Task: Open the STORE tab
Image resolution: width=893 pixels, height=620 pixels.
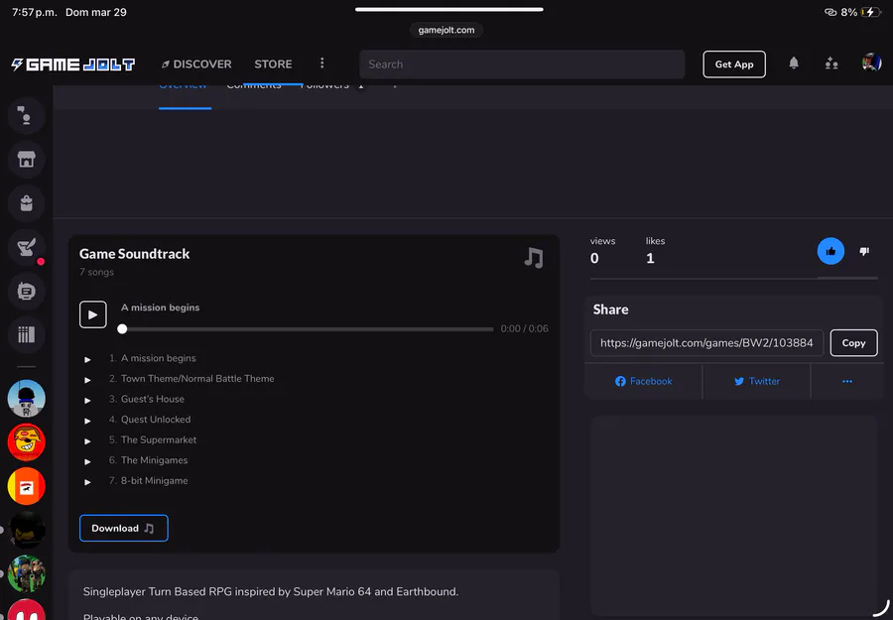Action: coord(273,64)
